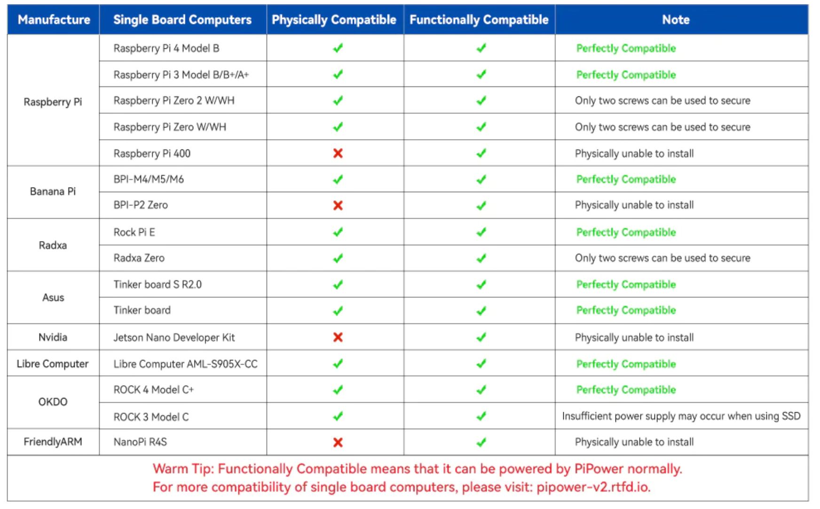Click functional checkmark for ROCK 3 Model C

481,416
